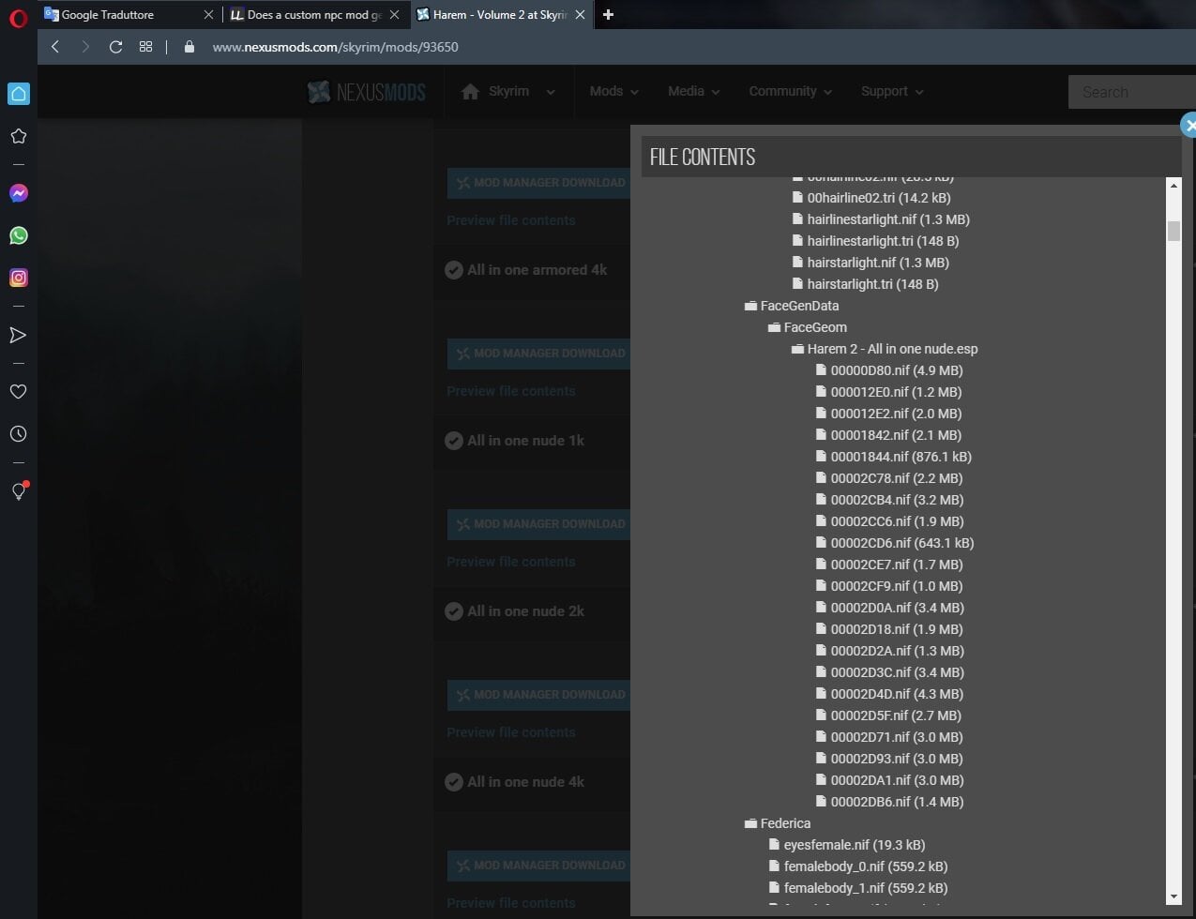1196x919 pixels.
Task: Open Preview file contents above All in one nude 1k
Action: pos(511,391)
